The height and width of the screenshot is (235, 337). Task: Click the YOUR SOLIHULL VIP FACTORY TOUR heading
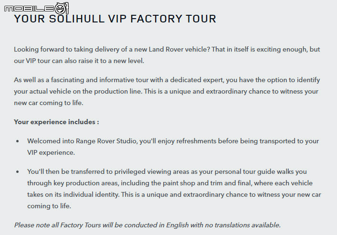tap(115, 19)
